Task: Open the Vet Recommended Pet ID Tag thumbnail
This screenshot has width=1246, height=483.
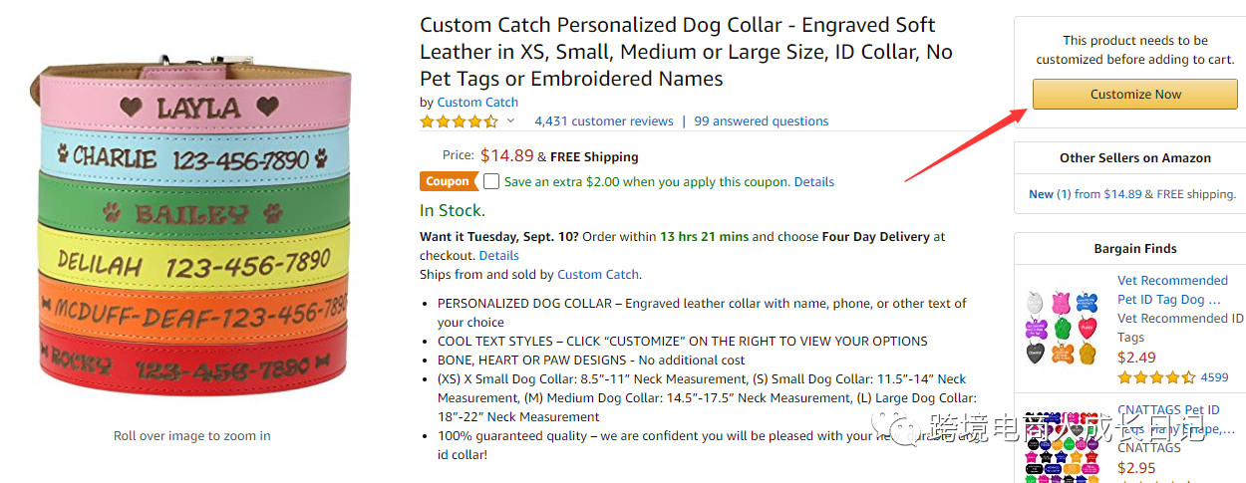Action: (1061, 328)
